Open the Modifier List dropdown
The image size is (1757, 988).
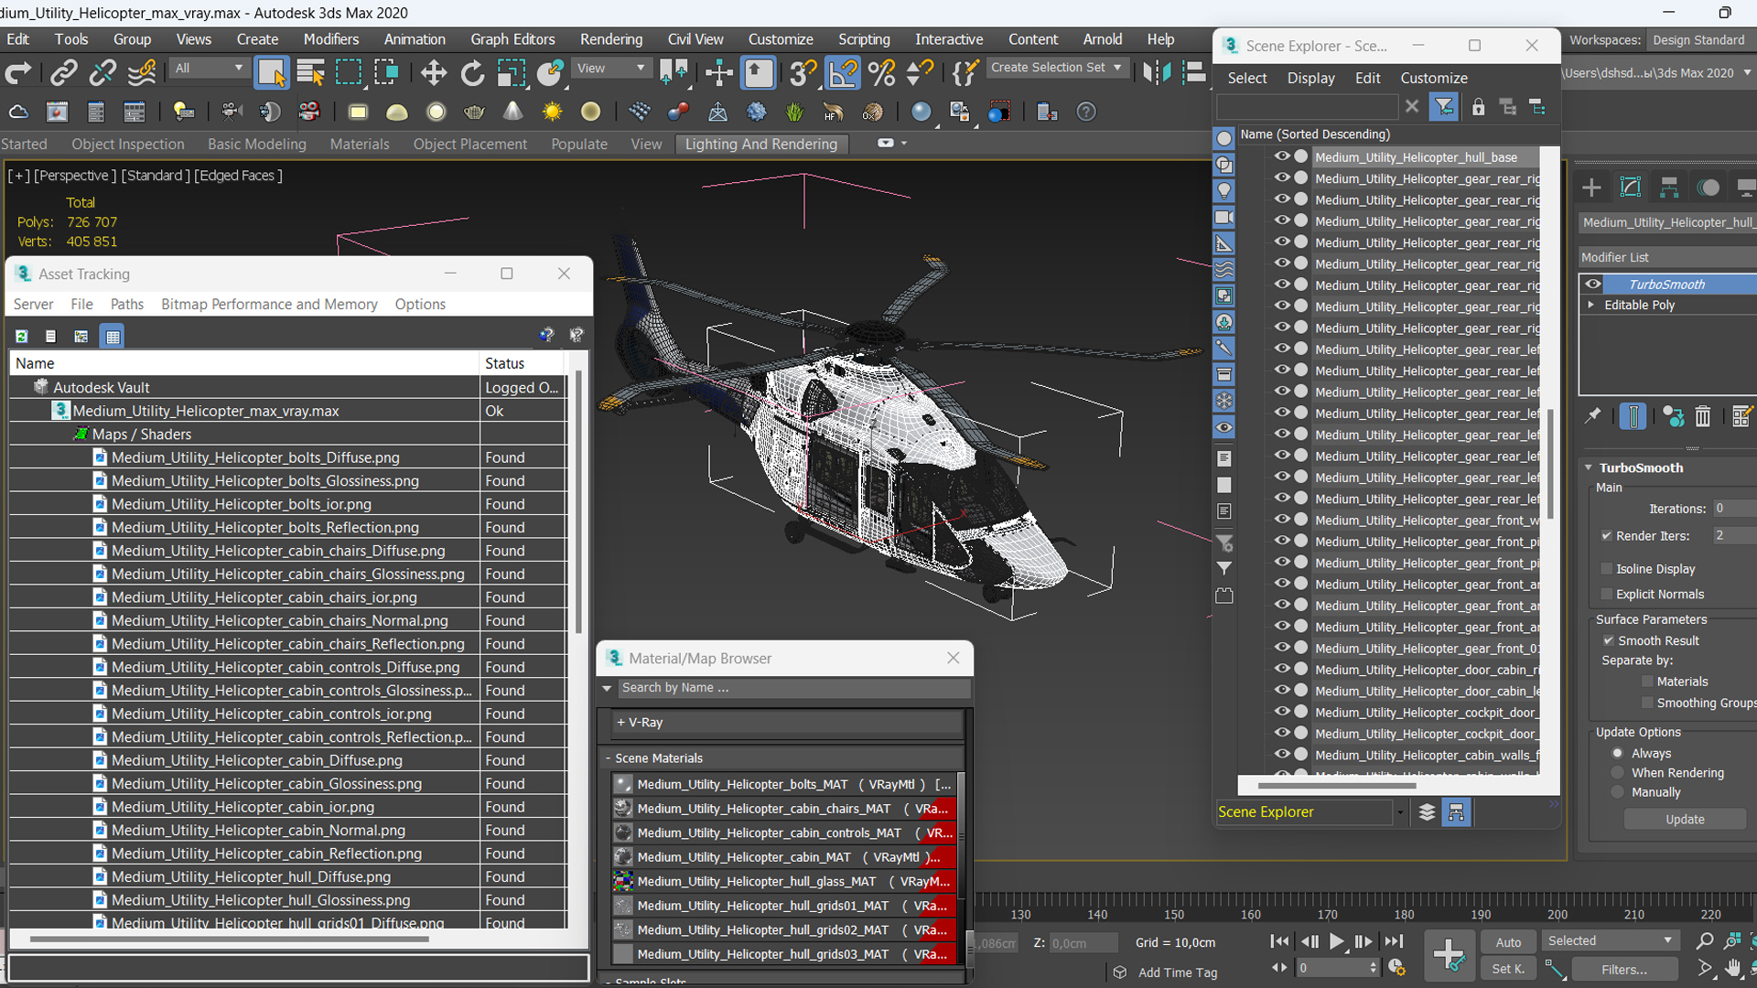coord(1669,258)
